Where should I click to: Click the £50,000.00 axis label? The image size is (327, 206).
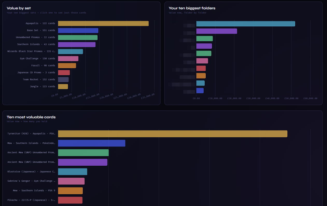291,98
